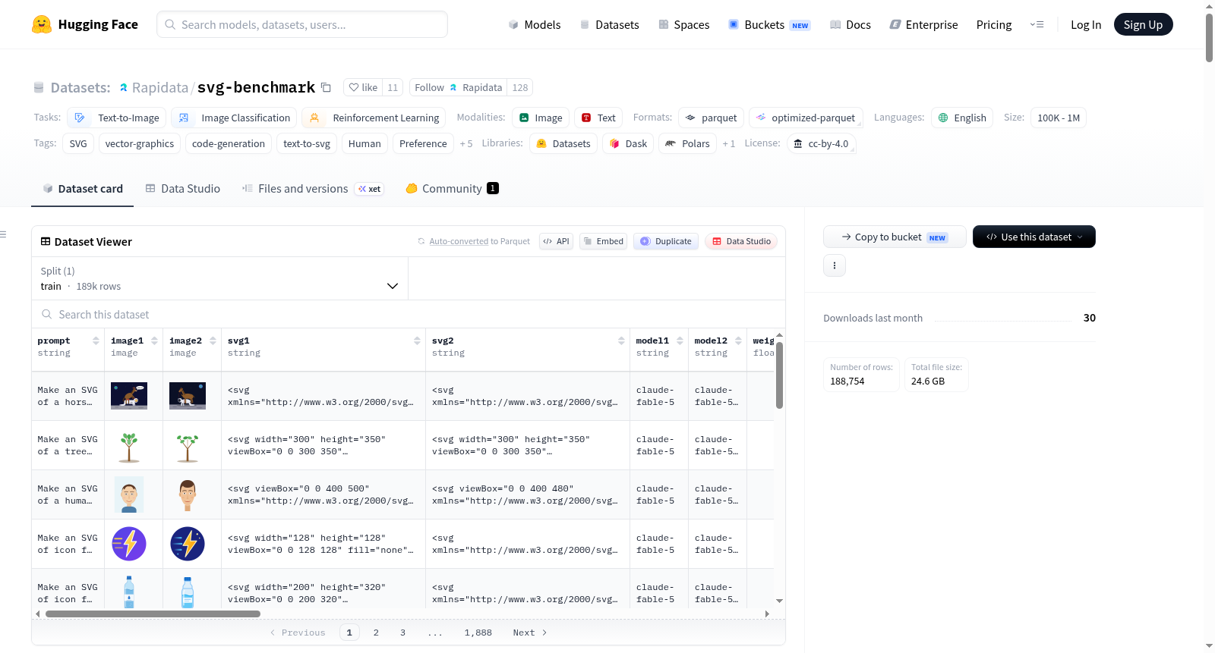This screenshot has height=653, width=1215.
Task: Go to page 3 of the dataset
Action: coord(402,633)
